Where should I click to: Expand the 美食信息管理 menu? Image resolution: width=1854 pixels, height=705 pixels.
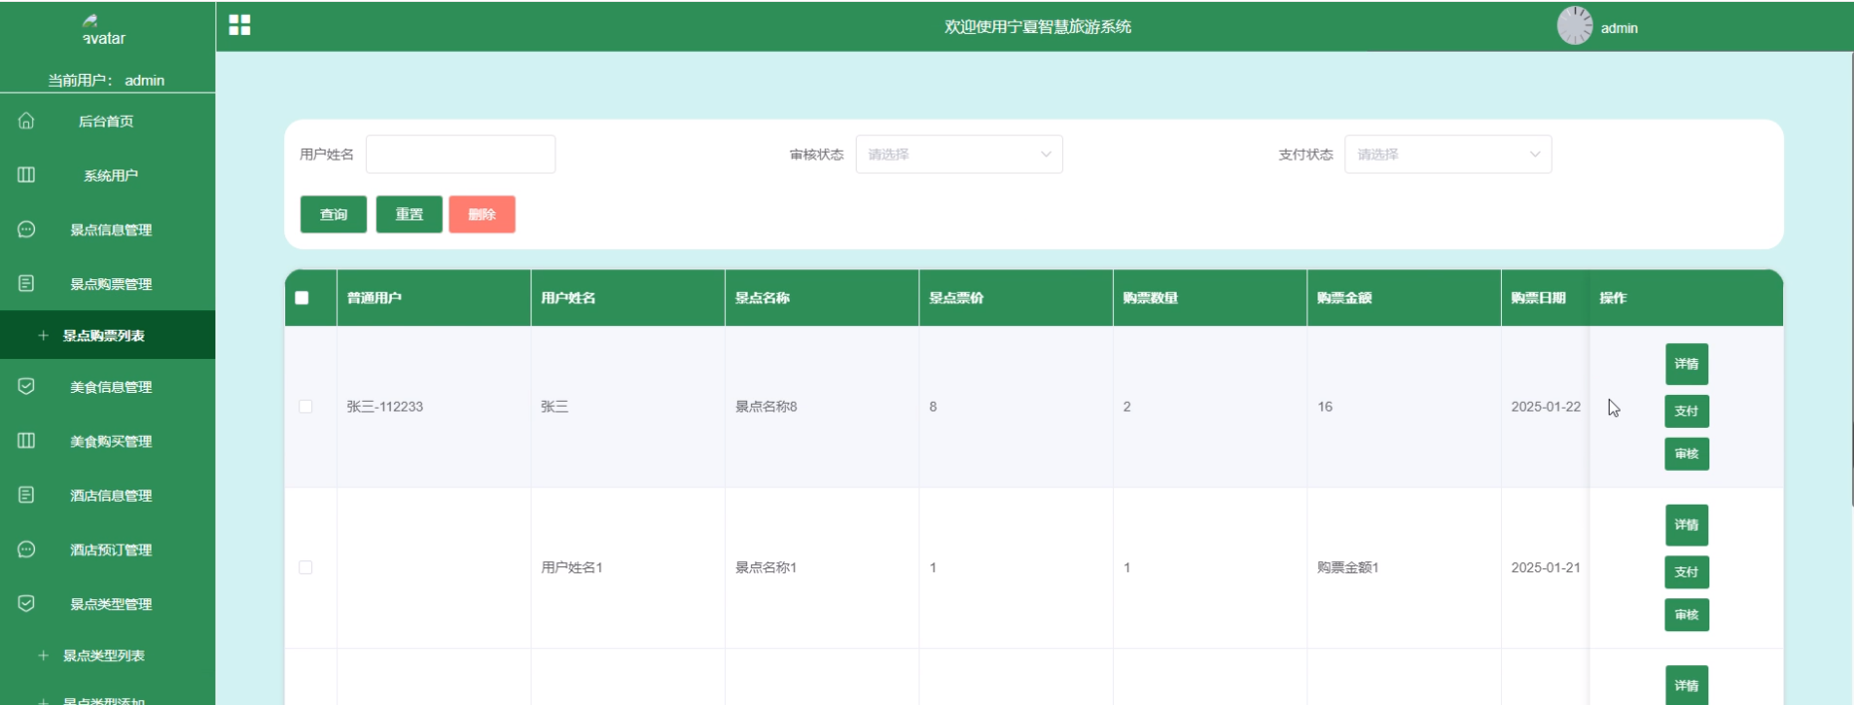click(108, 387)
